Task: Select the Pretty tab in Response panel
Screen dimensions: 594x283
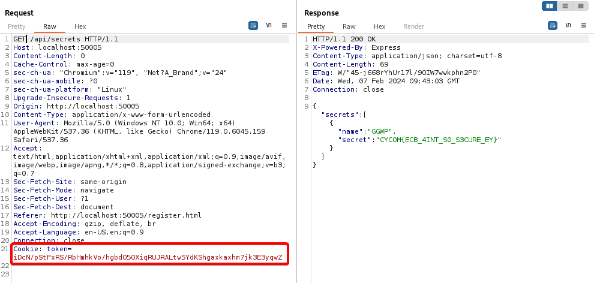Action: (x=316, y=26)
